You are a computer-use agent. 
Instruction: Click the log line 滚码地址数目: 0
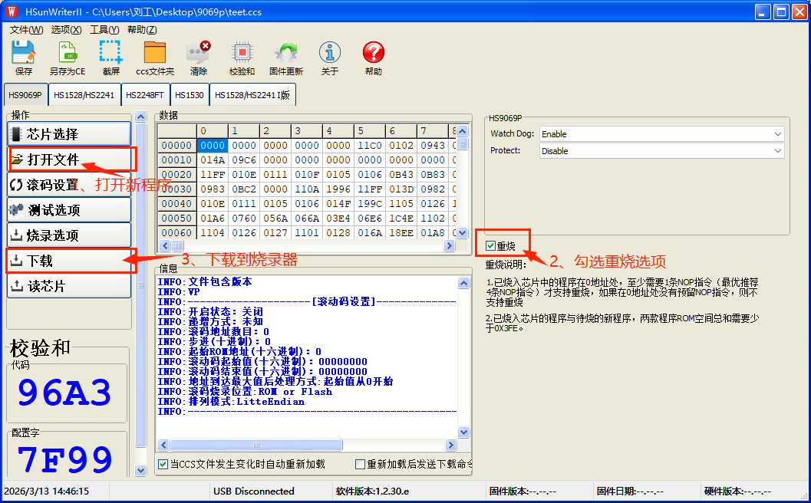(213, 331)
